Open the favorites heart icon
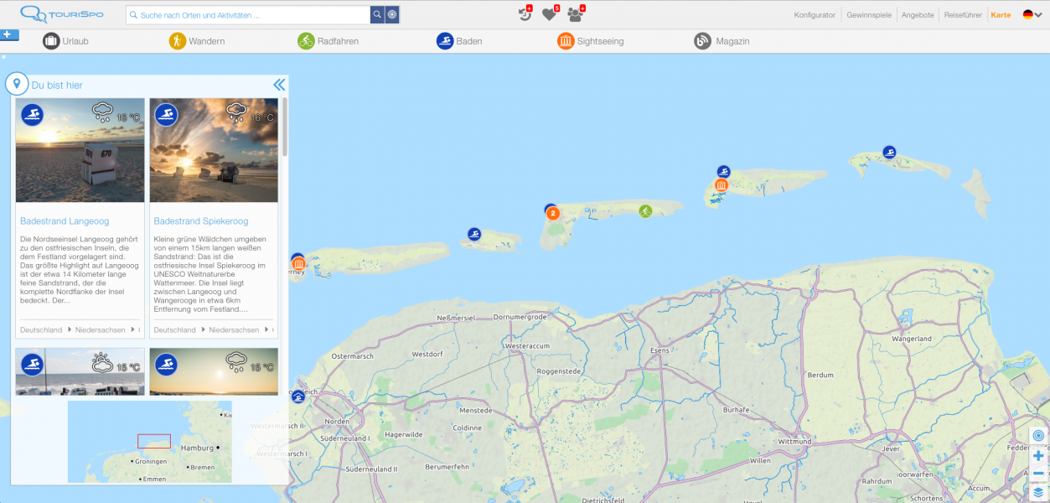Image resolution: width=1050 pixels, height=503 pixels. 550,13
